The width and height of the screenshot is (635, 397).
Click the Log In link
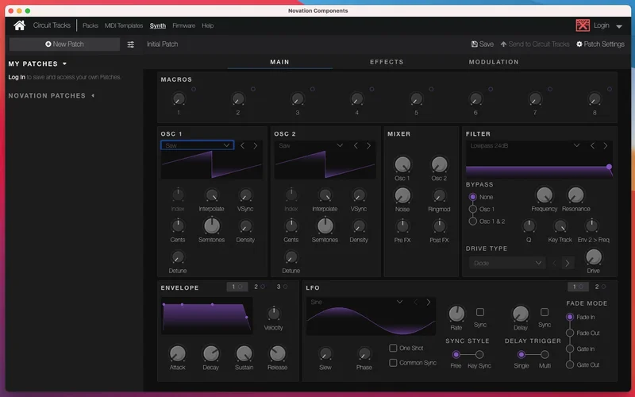point(16,77)
